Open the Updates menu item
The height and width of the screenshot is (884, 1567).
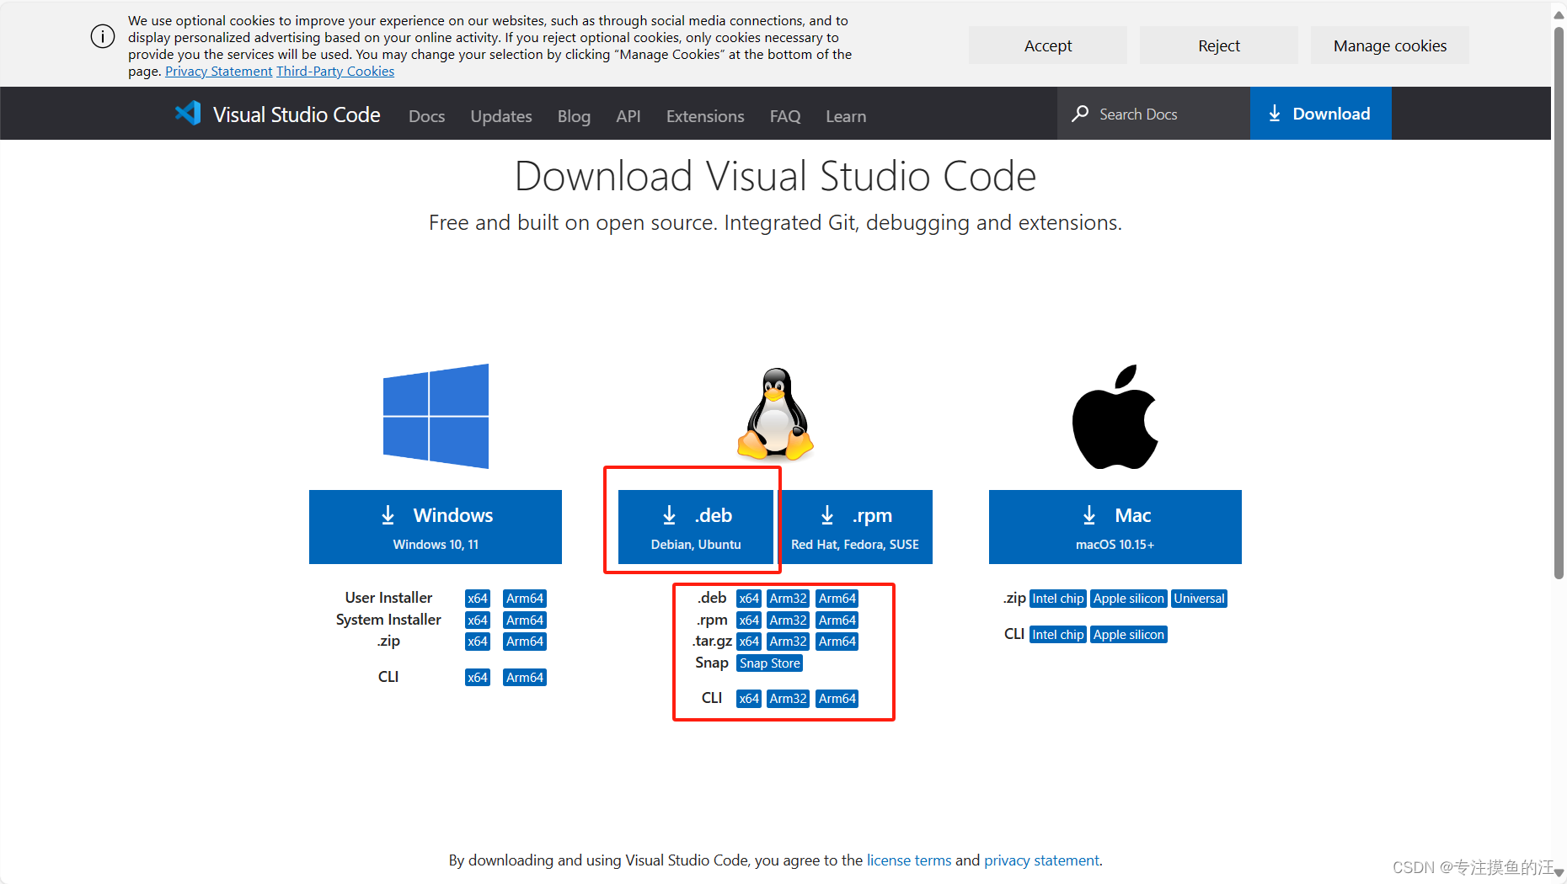(x=501, y=116)
